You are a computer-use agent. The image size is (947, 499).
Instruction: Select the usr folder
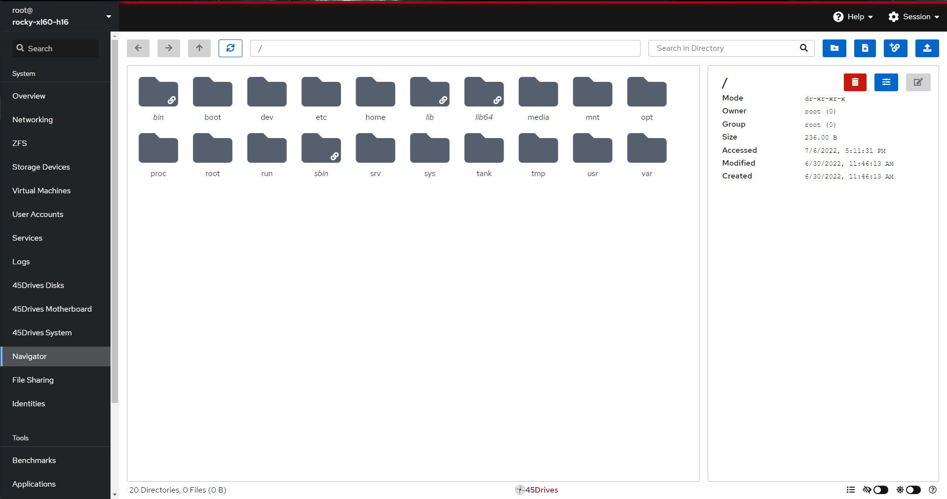coord(593,155)
